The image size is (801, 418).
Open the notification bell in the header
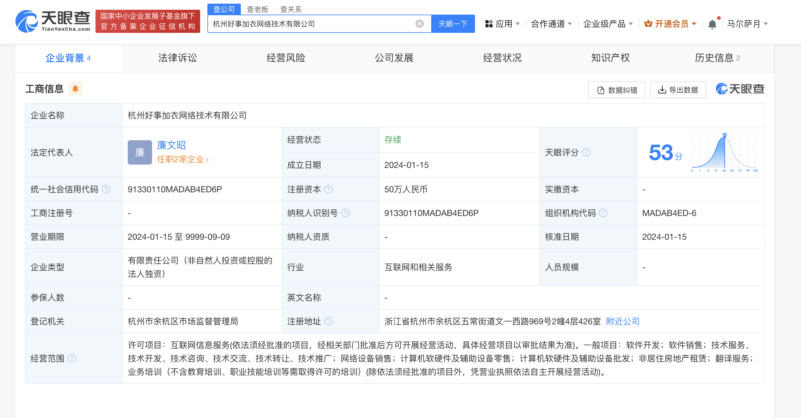point(712,24)
